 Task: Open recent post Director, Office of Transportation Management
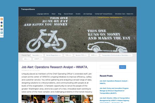[x=115, y=100]
